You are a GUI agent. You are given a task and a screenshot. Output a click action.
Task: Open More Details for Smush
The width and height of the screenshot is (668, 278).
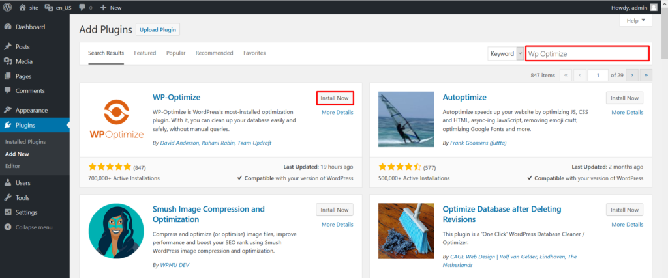point(337,224)
